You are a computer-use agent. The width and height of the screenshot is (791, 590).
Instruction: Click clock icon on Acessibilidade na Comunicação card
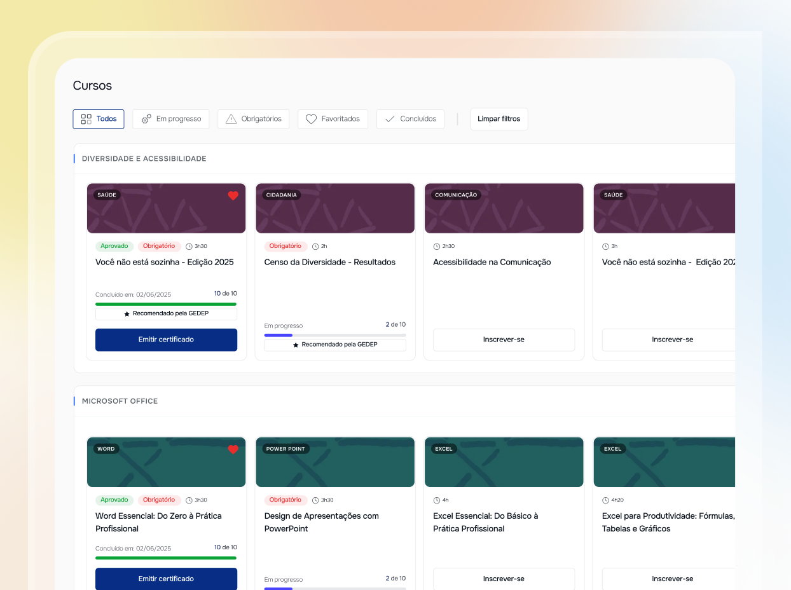436,246
